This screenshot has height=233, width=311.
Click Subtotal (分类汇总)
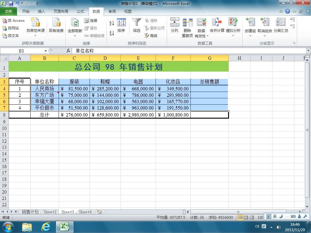click(x=281, y=25)
